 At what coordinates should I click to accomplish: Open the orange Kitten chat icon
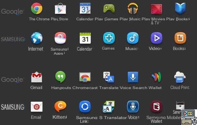pos(60,107)
